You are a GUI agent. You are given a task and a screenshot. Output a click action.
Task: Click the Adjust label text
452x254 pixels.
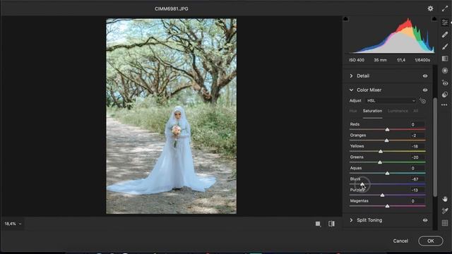pyautogui.click(x=355, y=101)
